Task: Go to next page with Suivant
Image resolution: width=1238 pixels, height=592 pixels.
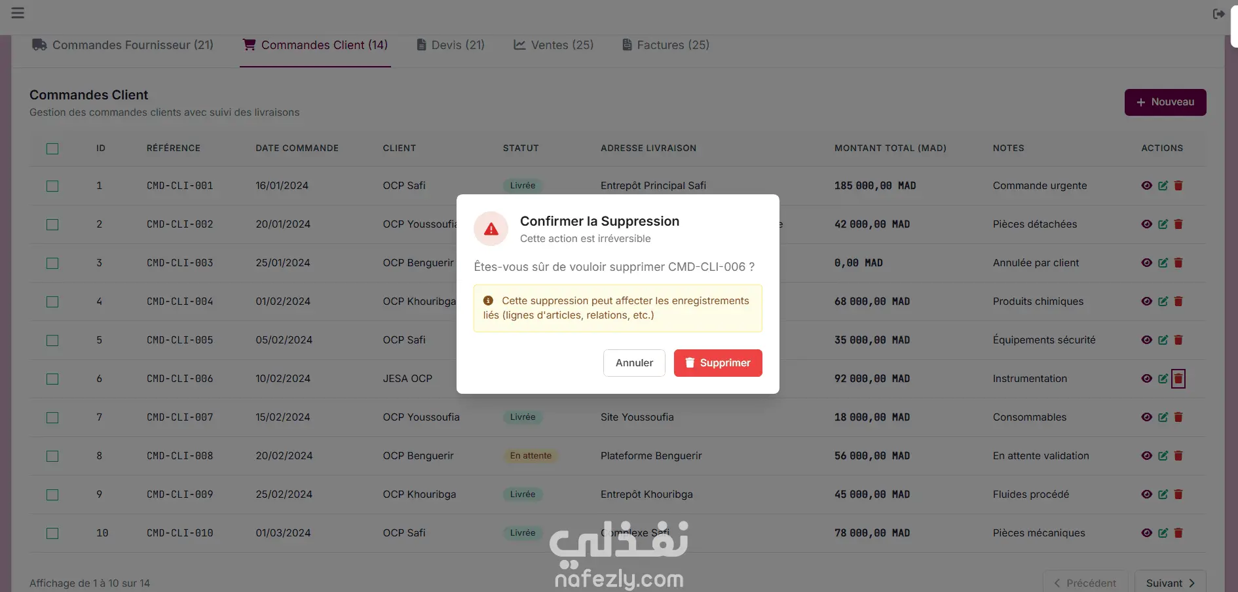Action: tap(1170, 583)
